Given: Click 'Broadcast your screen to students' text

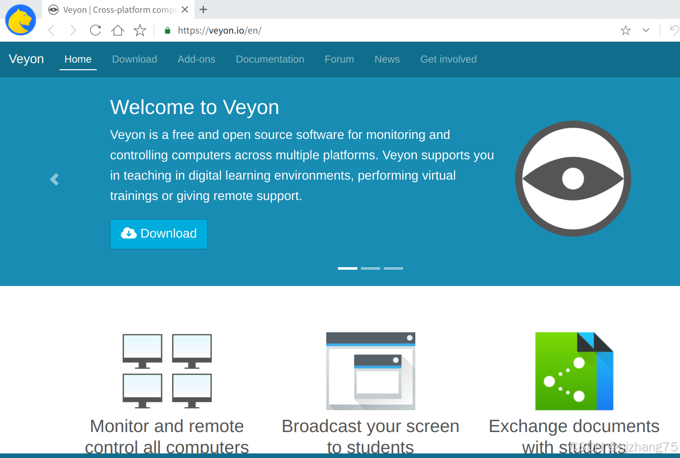Looking at the screenshot, I should tap(371, 436).
